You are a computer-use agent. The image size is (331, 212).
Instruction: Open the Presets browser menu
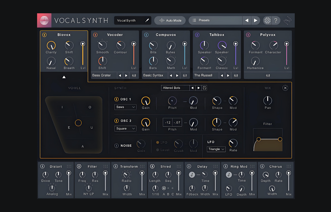[x=215, y=20]
